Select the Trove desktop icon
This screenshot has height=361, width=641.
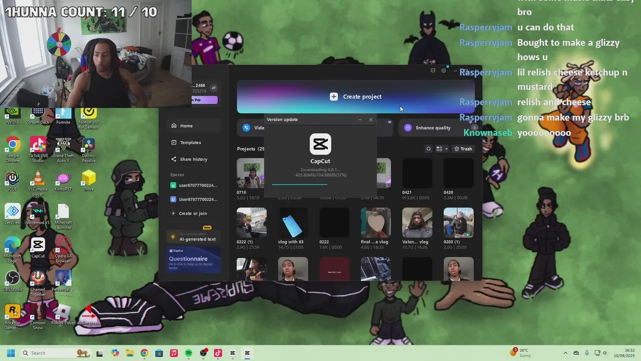tap(89, 182)
